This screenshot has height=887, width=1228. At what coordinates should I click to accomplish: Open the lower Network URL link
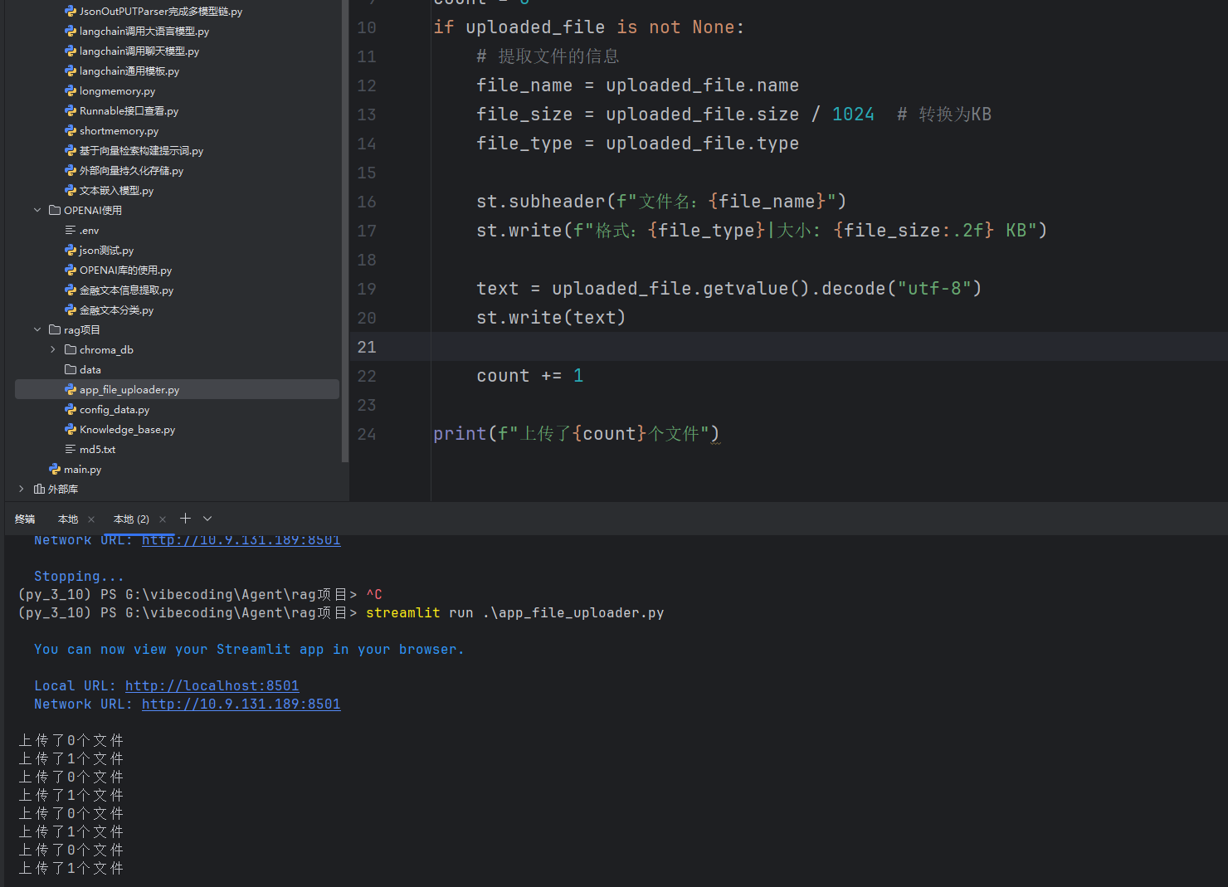click(x=241, y=704)
